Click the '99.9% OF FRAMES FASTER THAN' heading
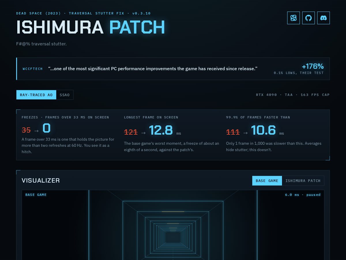This screenshot has width=346, height=260. pos(258,117)
